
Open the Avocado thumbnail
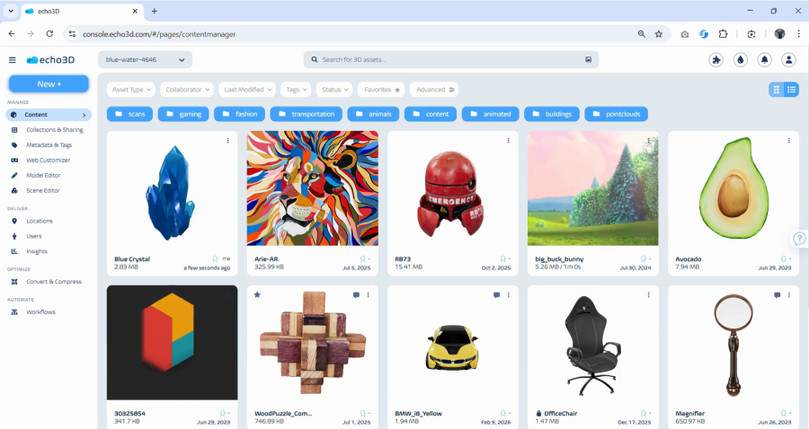733,188
